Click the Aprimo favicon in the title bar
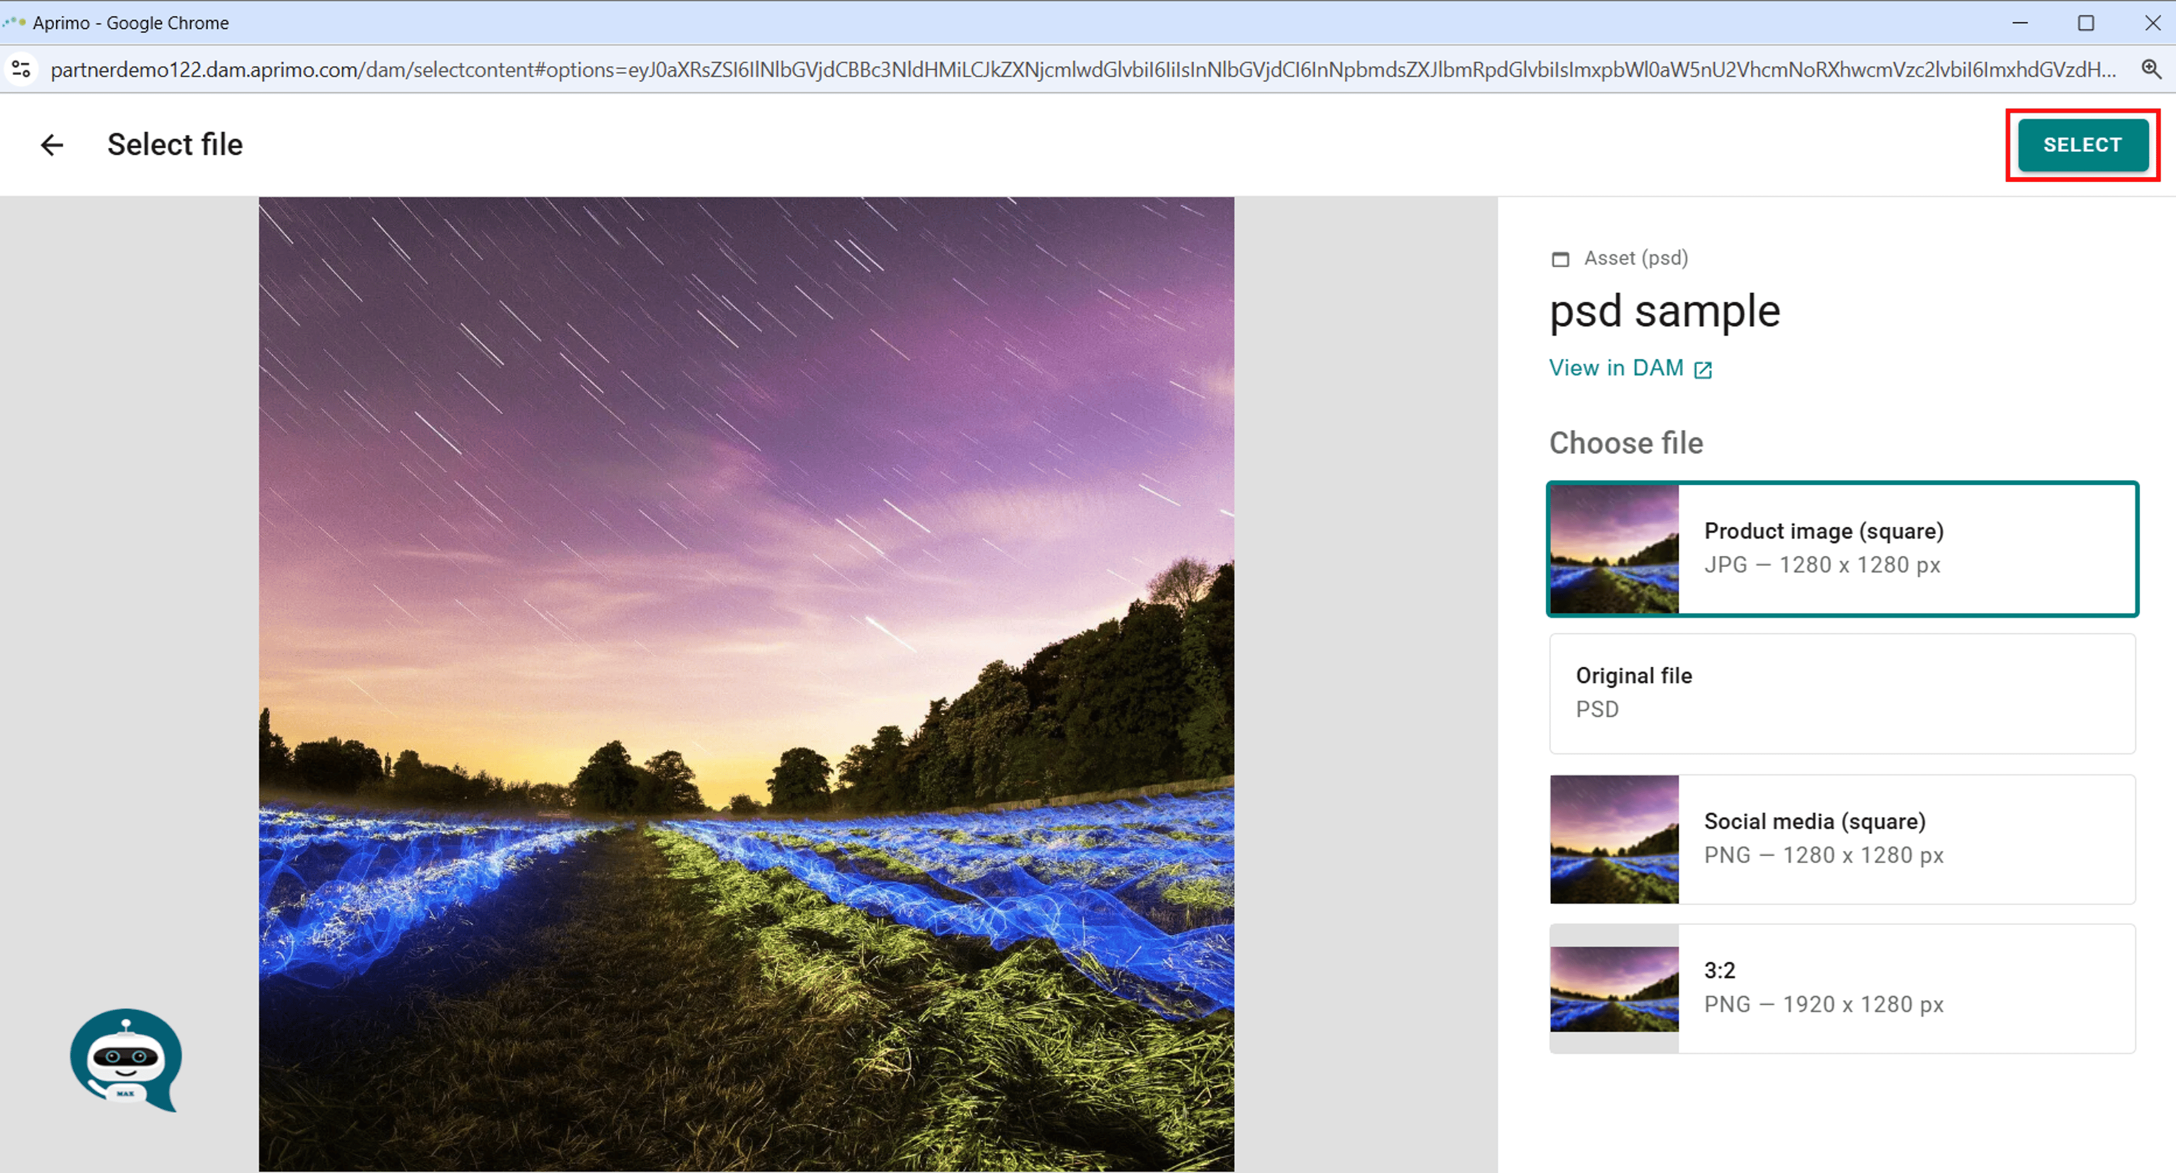This screenshot has height=1173, width=2176. 14,22
